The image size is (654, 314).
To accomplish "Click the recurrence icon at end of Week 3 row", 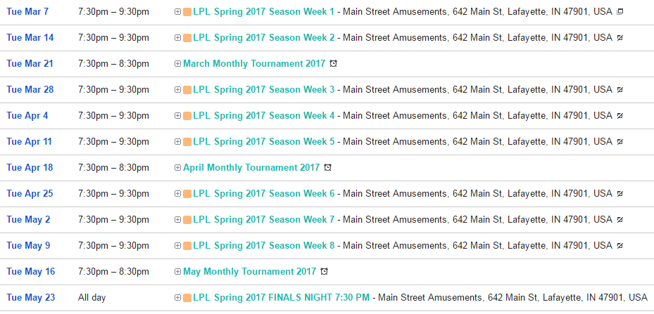I will point(620,90).
